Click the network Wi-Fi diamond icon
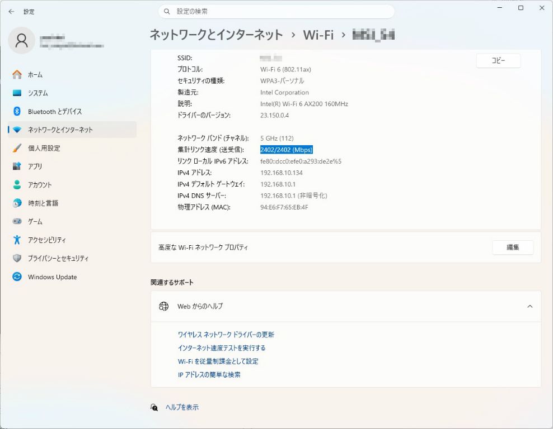This screenshot has width=553, height=429. [x=17, y=130]
